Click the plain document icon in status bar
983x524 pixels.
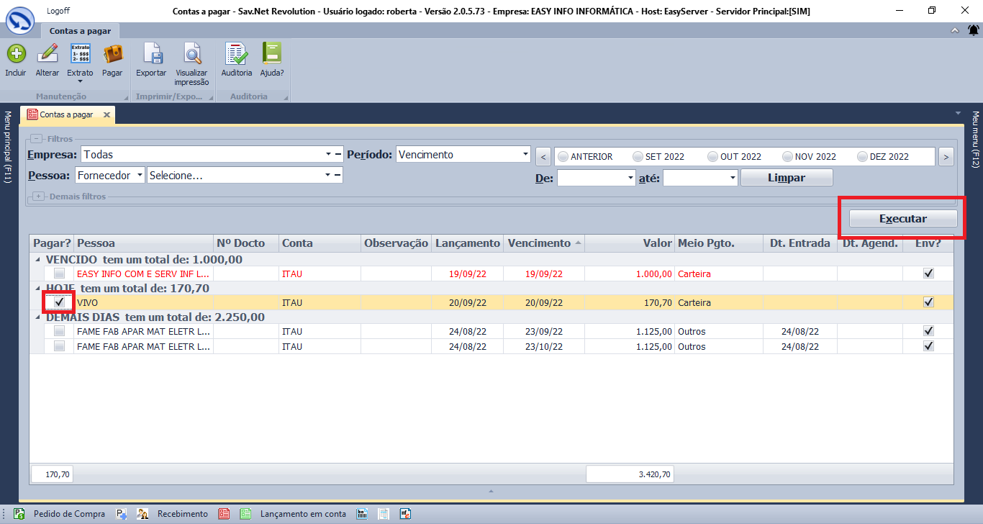pos(384,514)
